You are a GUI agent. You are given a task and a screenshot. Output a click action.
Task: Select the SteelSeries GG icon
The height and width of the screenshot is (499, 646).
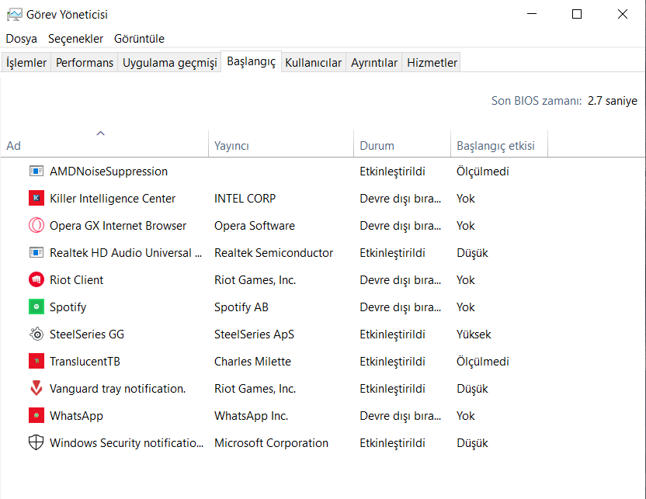36,334
